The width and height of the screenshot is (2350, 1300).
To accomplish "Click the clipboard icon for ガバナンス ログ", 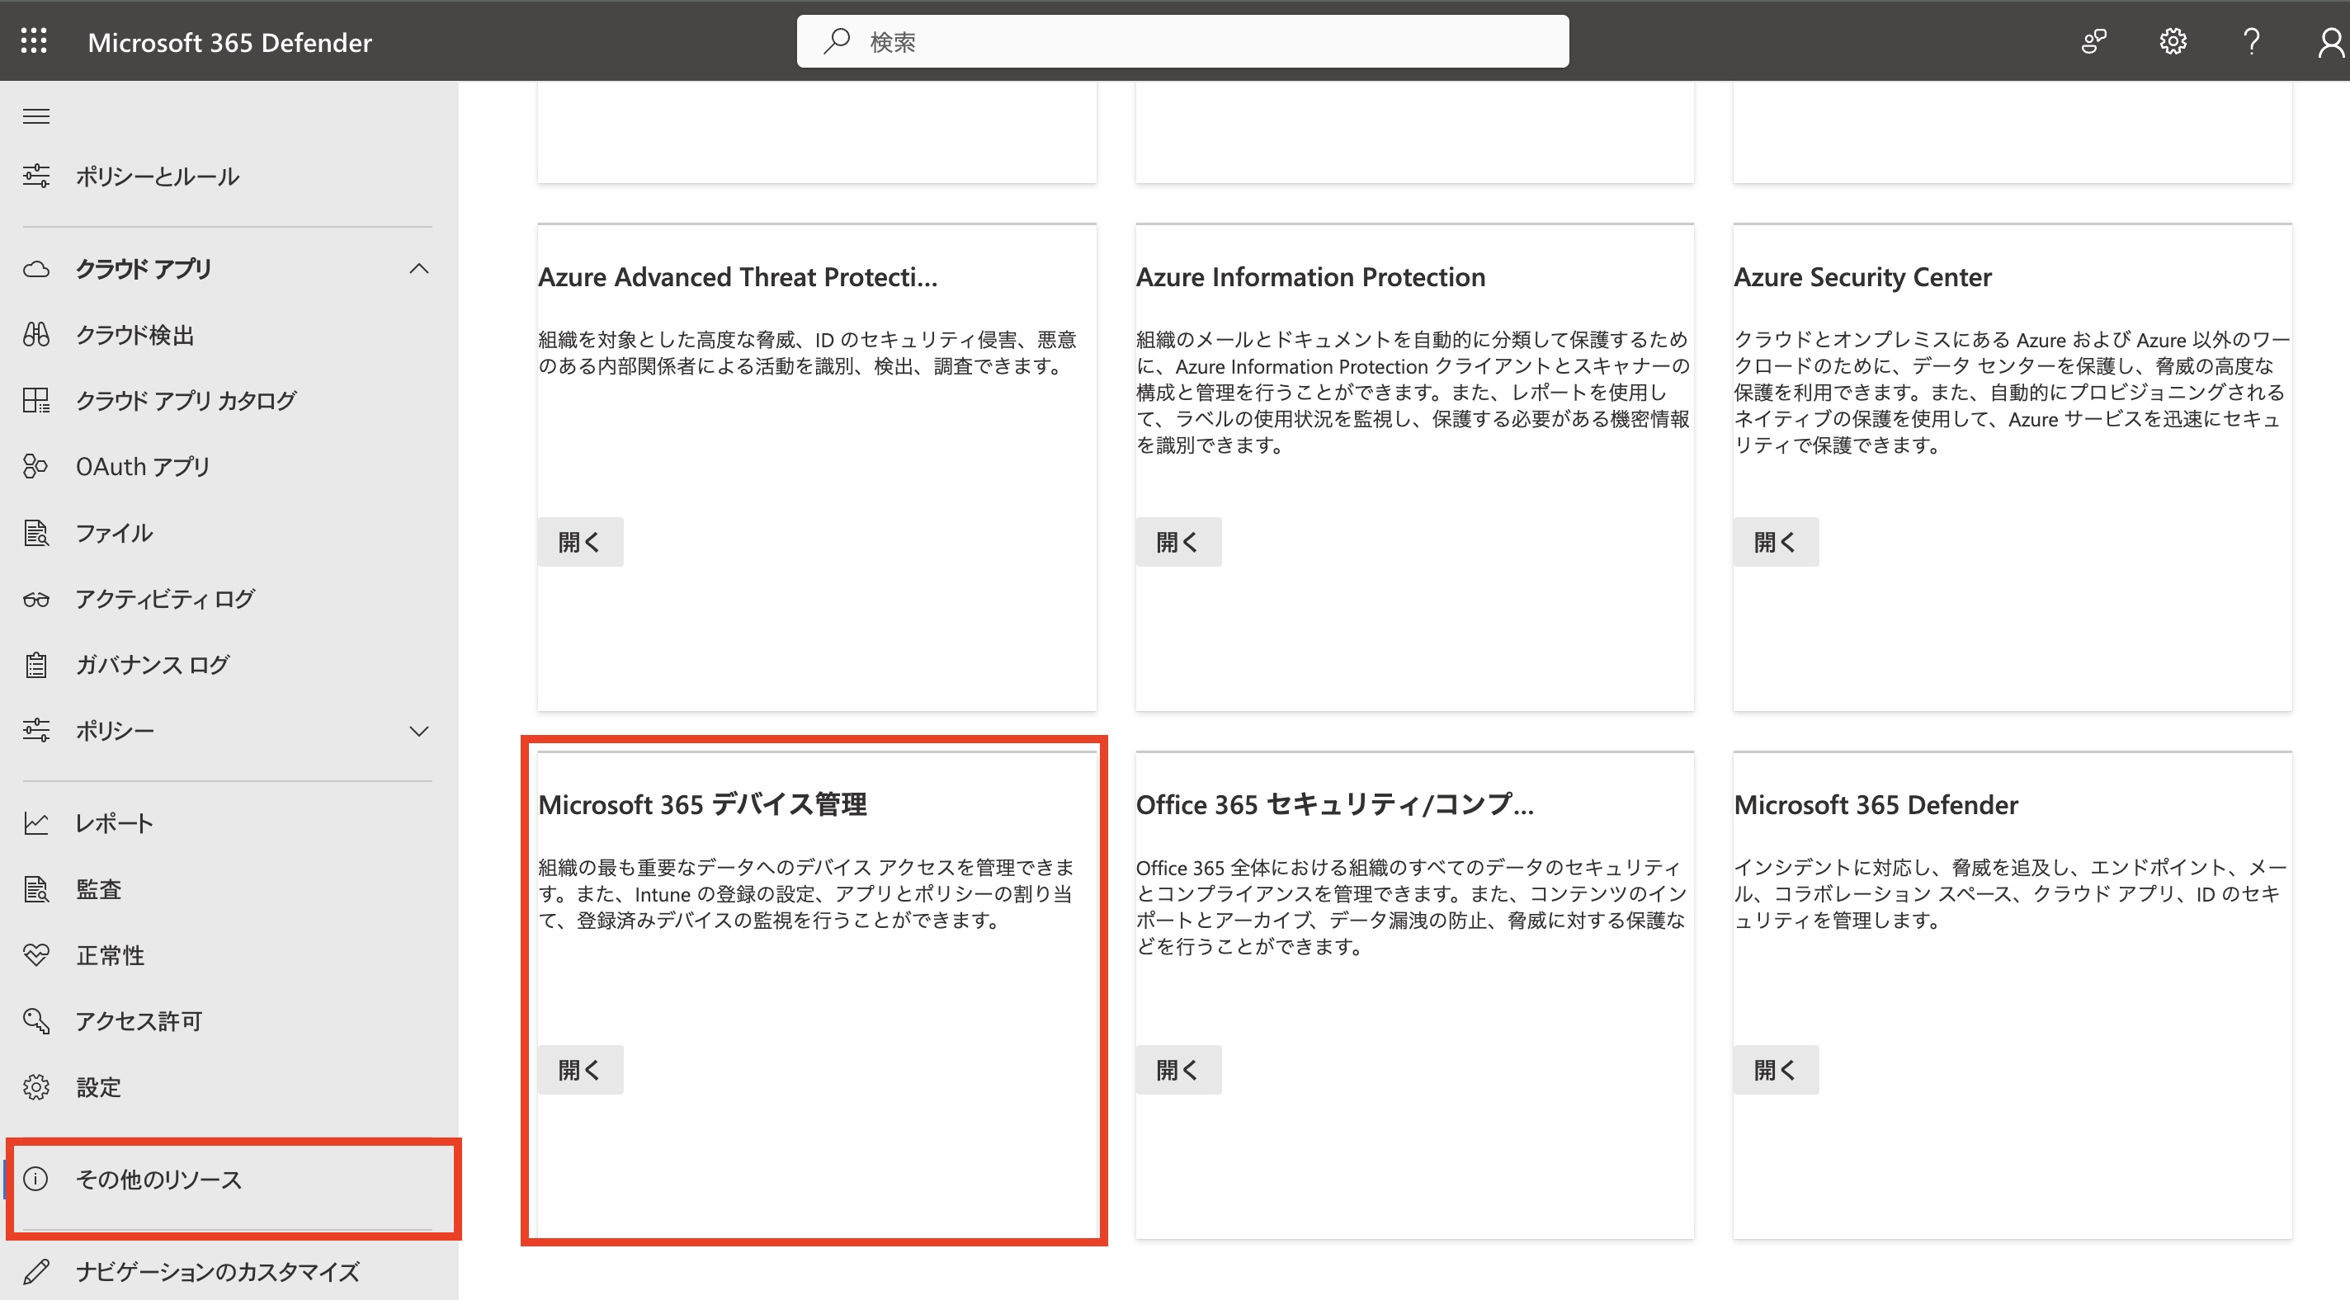I will [35, 665].
